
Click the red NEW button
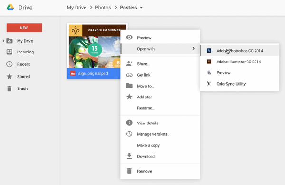tap(24, 28)
